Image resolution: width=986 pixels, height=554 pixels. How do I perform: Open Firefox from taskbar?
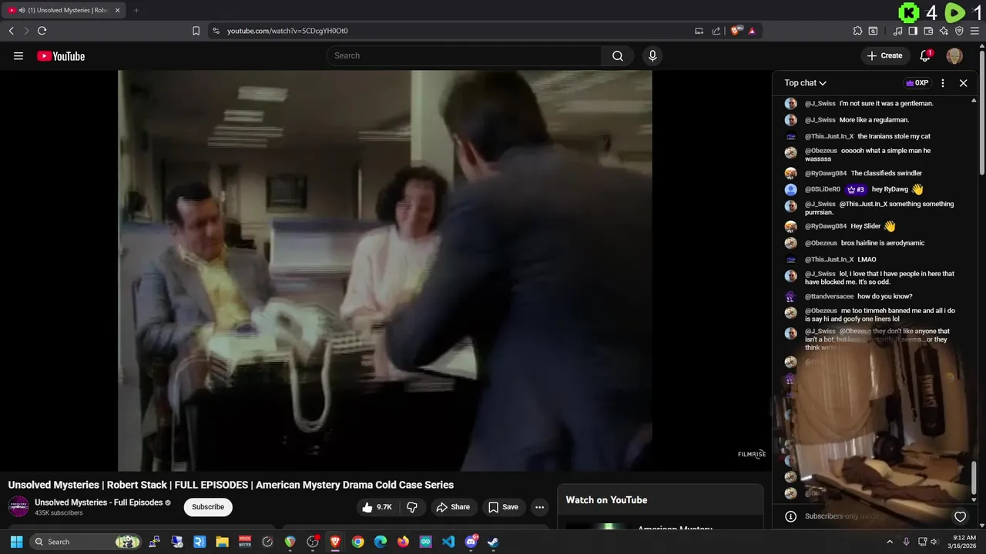point(403,542)
